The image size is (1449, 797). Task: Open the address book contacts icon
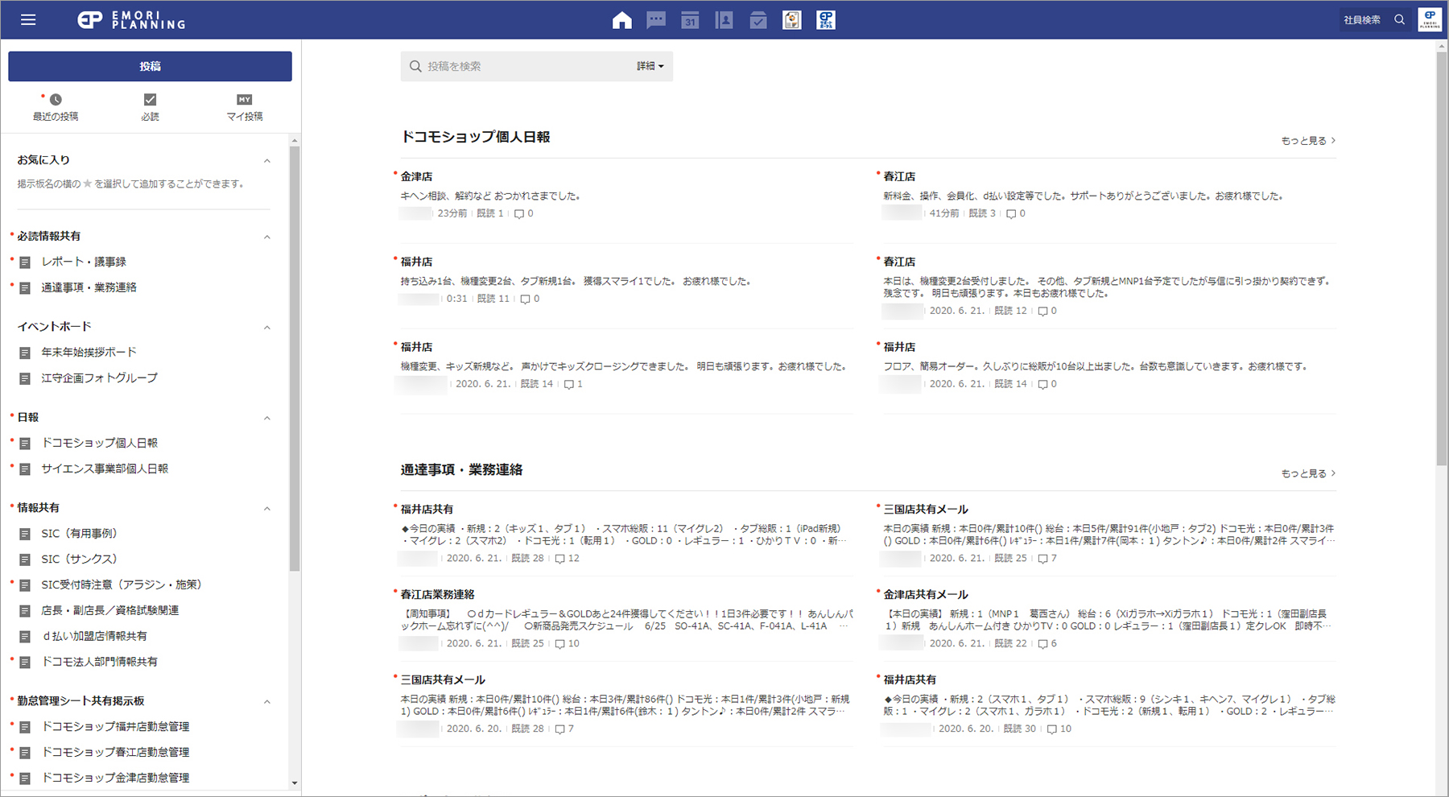[724, 20]
